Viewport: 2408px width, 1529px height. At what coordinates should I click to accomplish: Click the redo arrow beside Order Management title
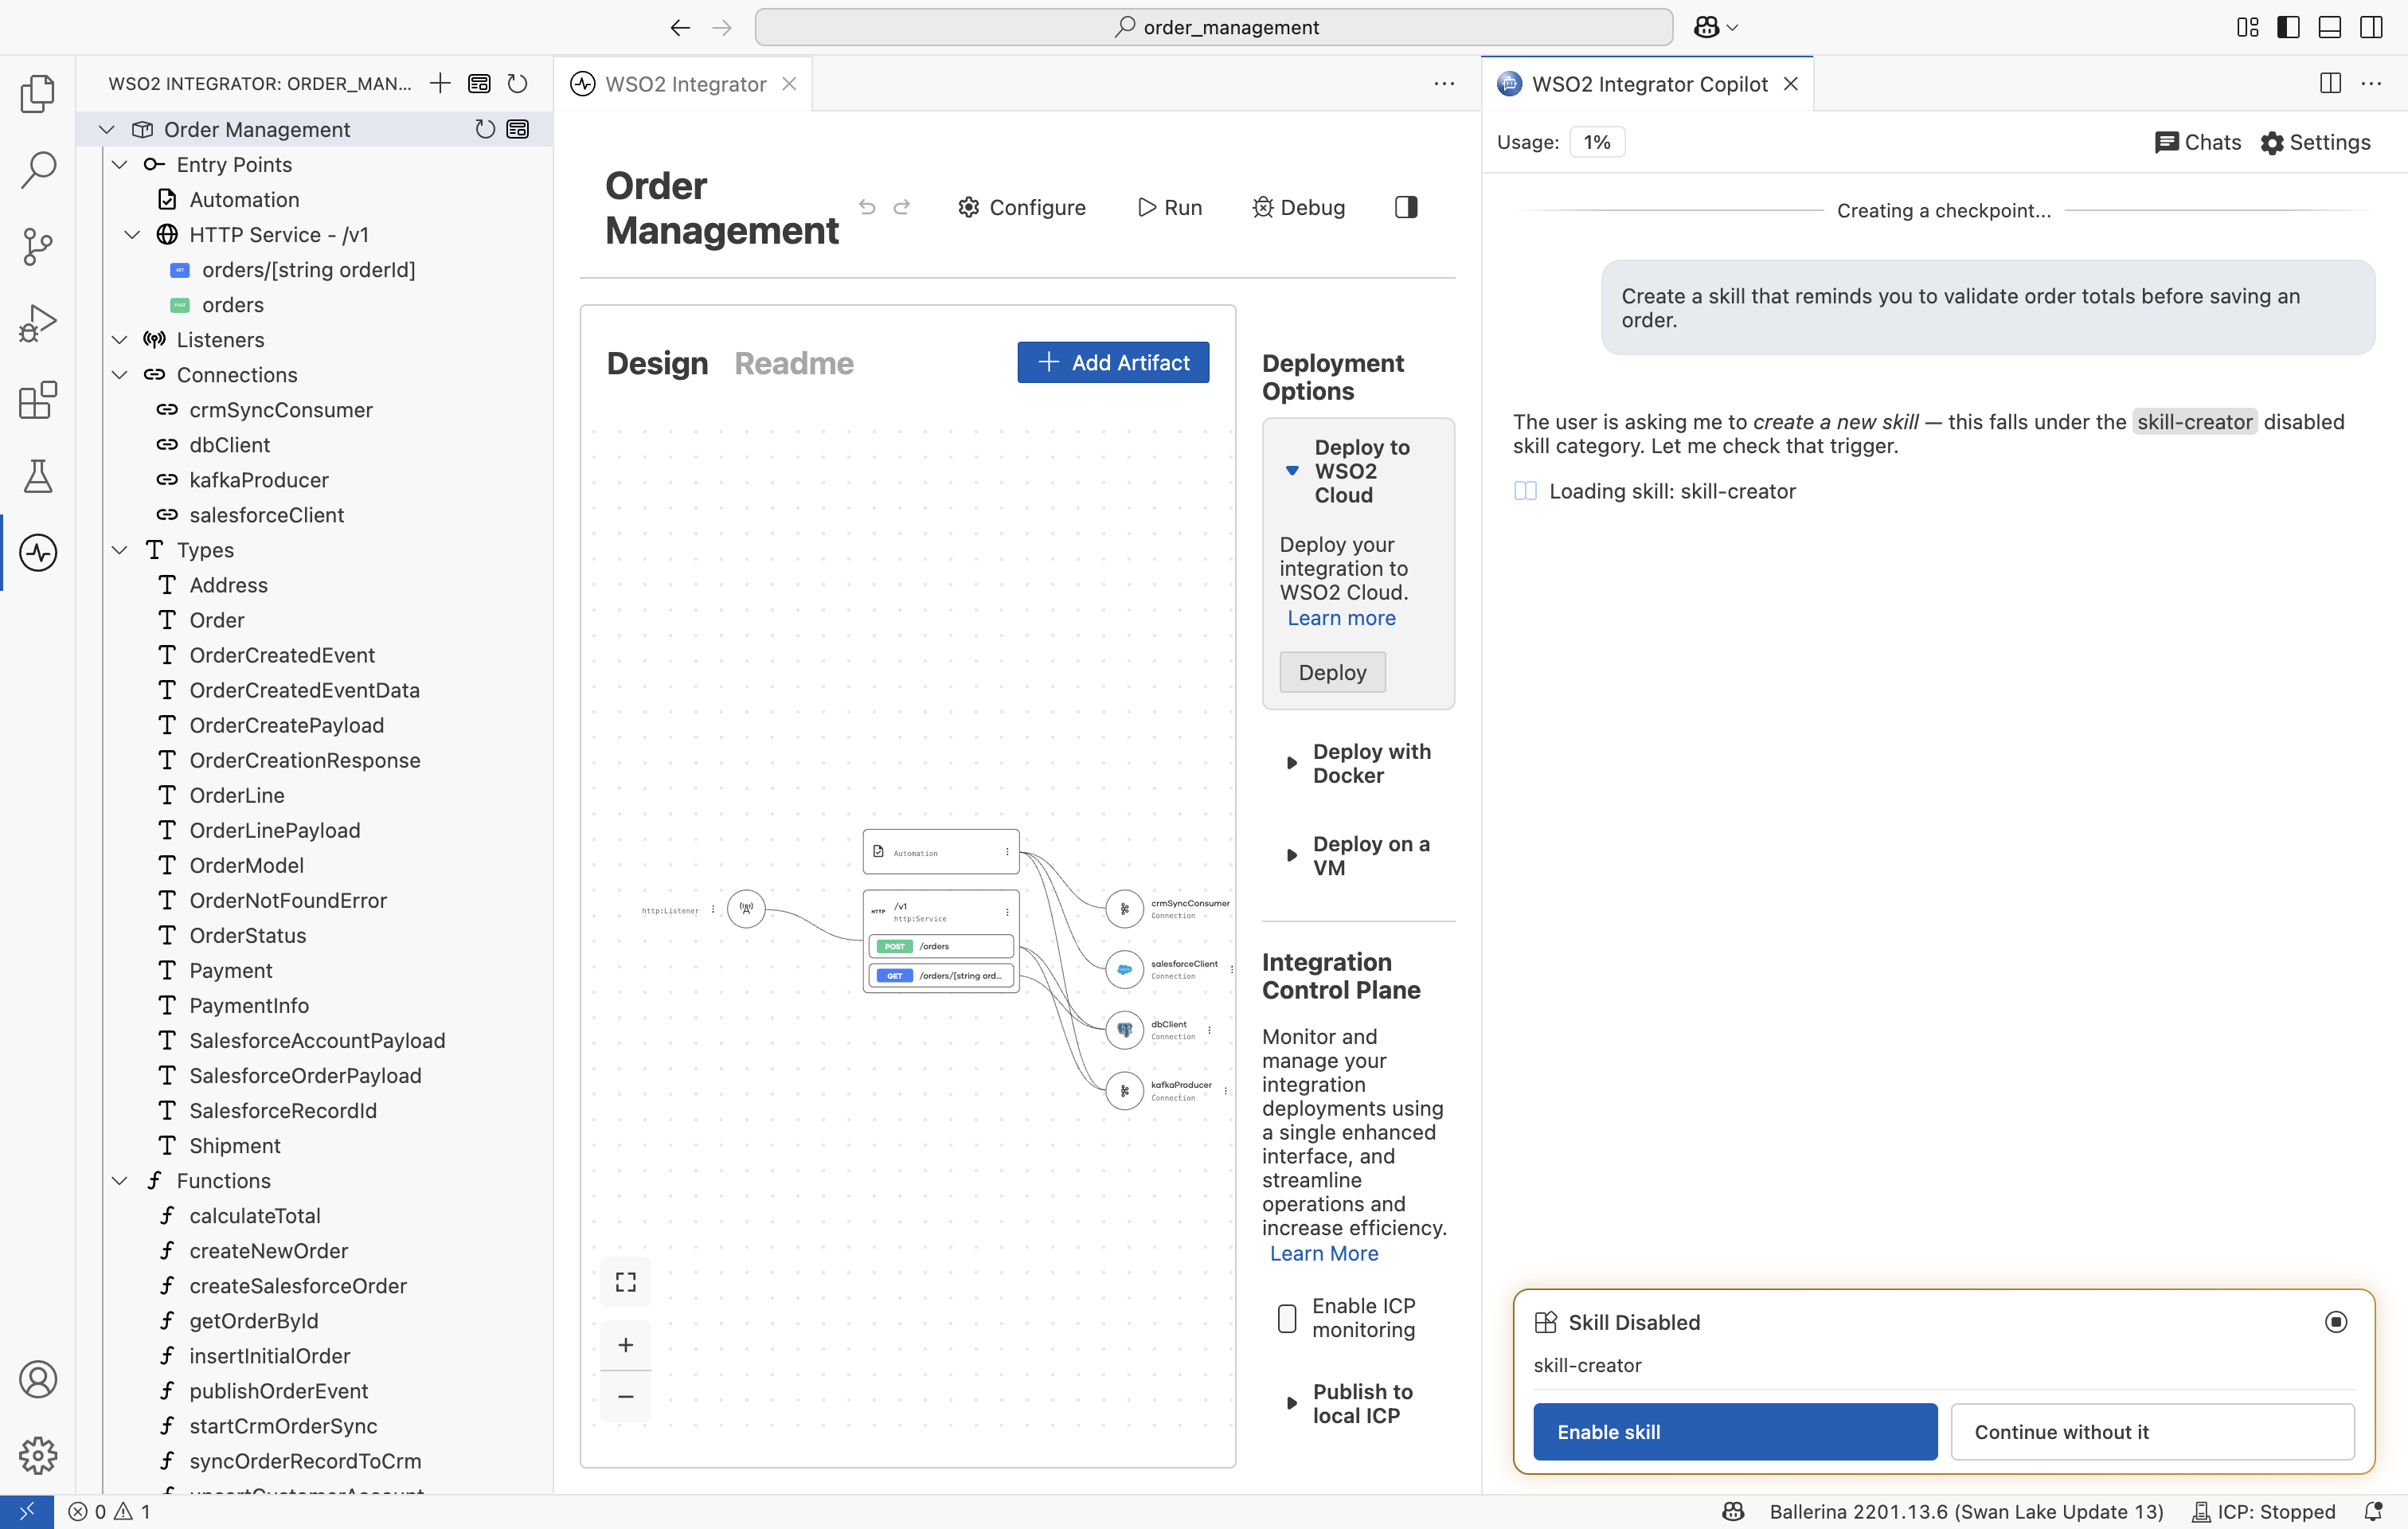902,207
